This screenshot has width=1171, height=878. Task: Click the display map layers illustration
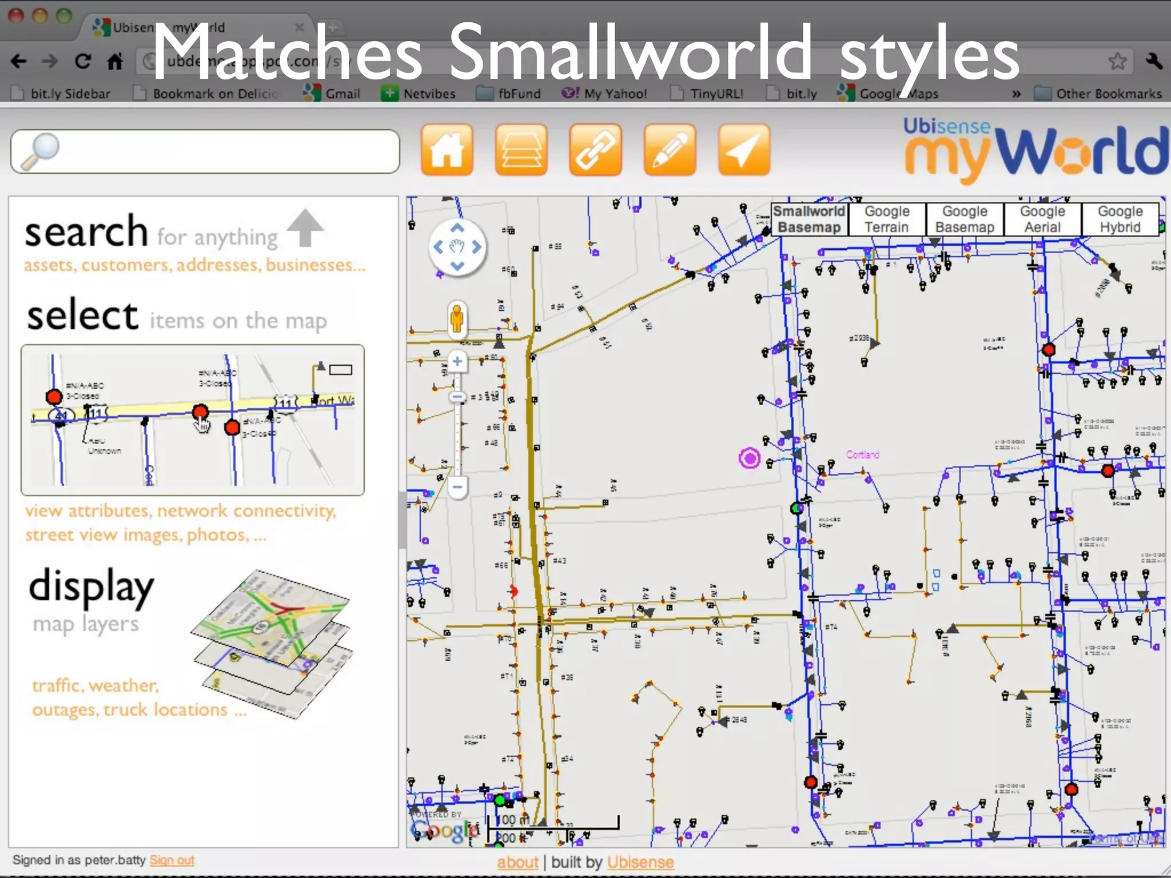[272, 644]
